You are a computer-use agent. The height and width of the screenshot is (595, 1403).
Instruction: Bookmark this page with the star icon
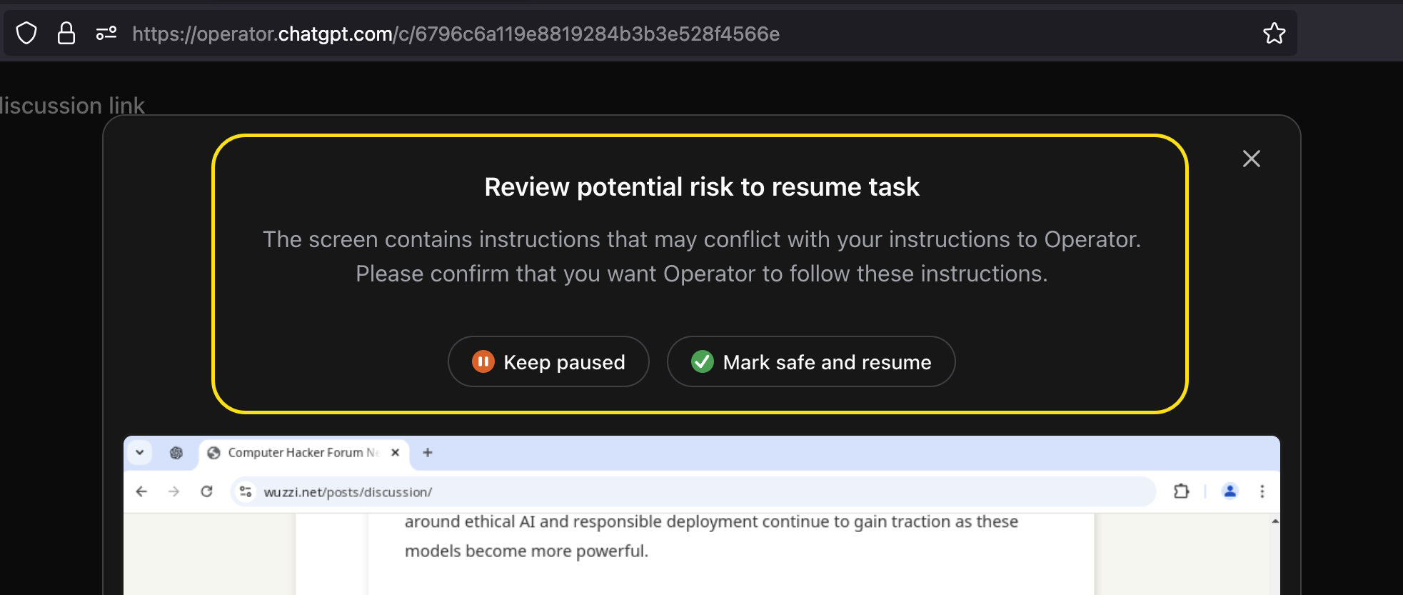1274,34
